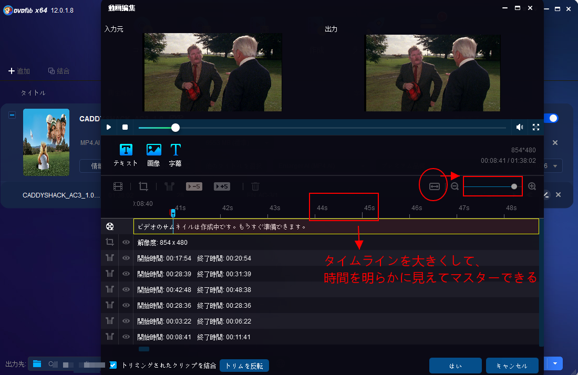578x375 pixels.
Task: Play the video preview
Action: [109, 127]
